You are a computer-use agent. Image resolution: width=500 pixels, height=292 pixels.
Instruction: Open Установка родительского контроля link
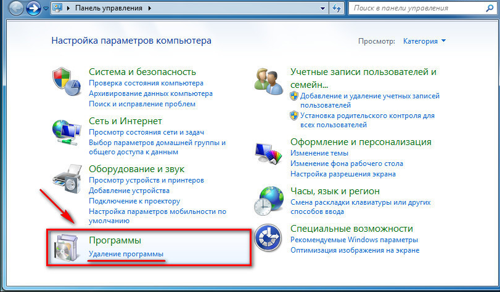pyautogui.click(x=367, y=120)
